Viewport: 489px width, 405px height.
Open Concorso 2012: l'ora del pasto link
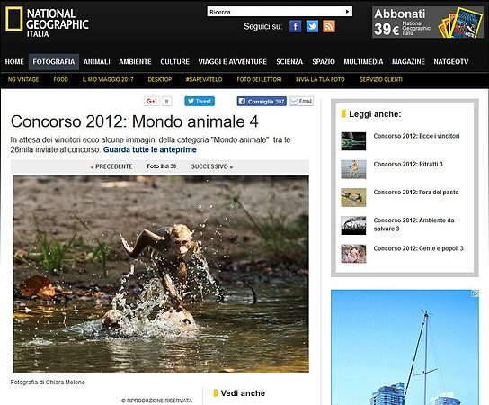(x=416, y=192)
